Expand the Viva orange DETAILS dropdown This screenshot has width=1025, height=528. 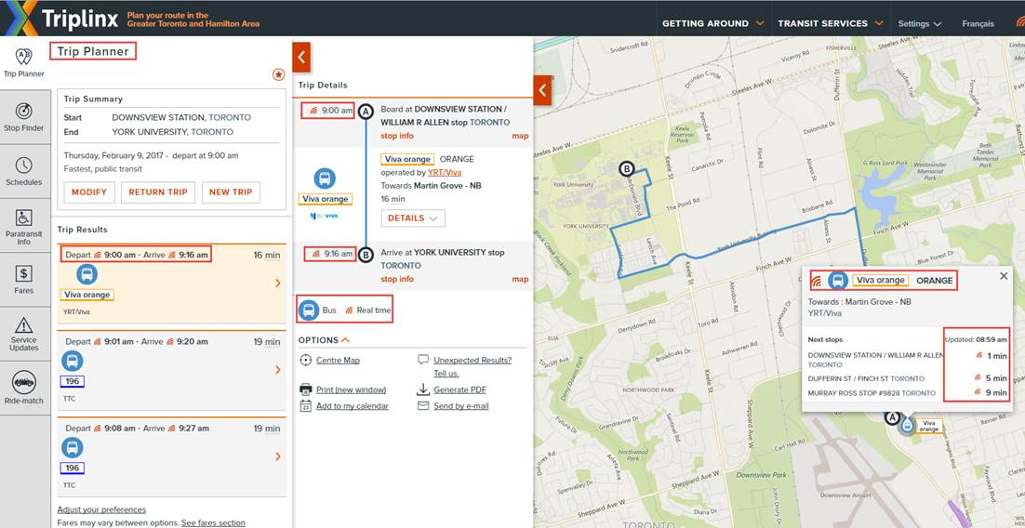(x=413, y=218)
